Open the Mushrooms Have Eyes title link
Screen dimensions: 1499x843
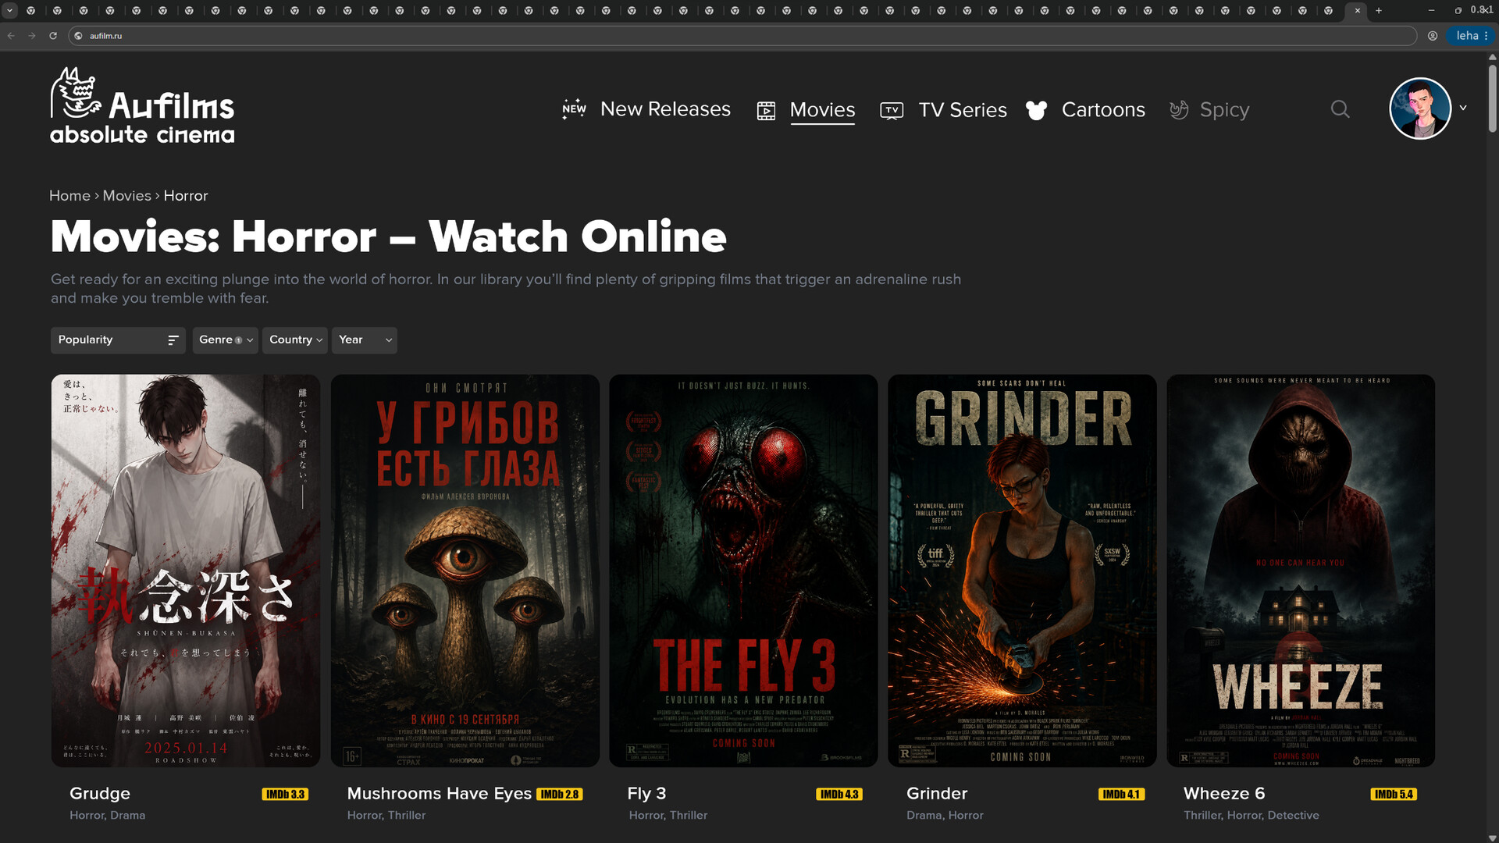[x=439, y=794]
